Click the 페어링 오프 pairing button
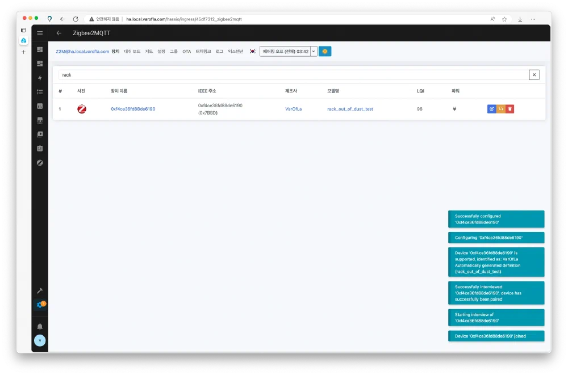This screenshot has height=375, width=568. pyautogui.click(x=285, y=51)
